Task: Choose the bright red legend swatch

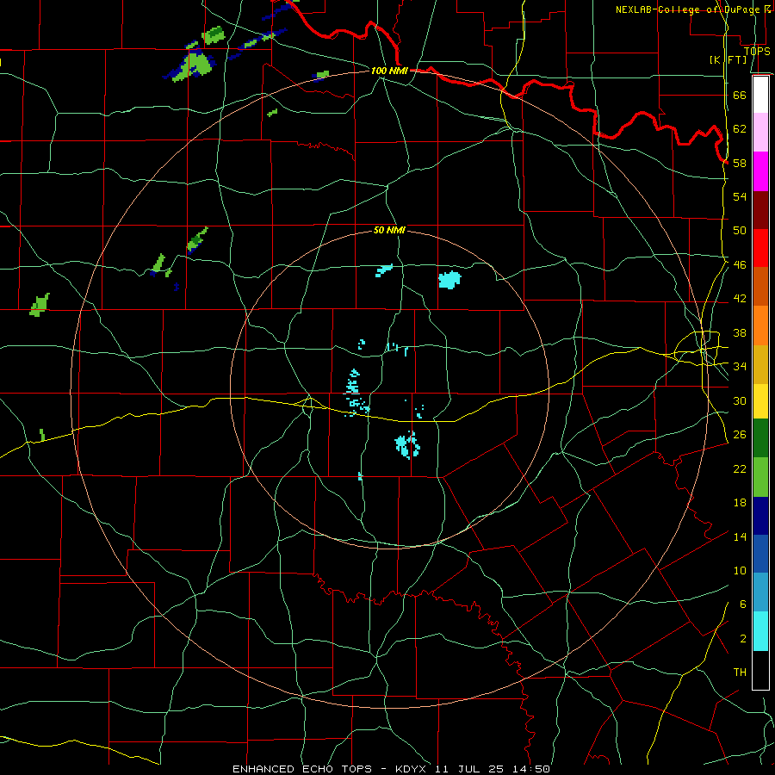Action: pyautogui.click(x=760, y=248)
